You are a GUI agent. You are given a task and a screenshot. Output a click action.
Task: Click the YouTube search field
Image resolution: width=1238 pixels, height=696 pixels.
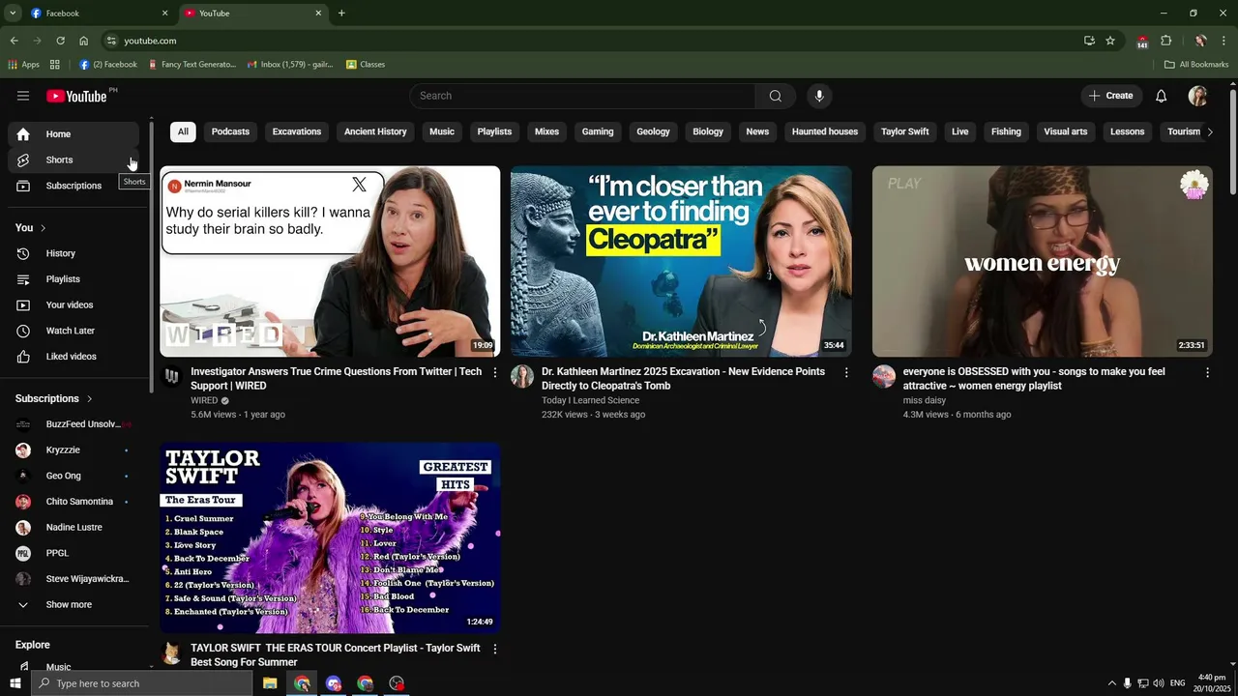coord(583,96)
